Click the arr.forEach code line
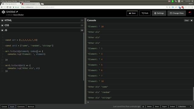The width and height of the screenshot is (194, 109). coord(24,51)
